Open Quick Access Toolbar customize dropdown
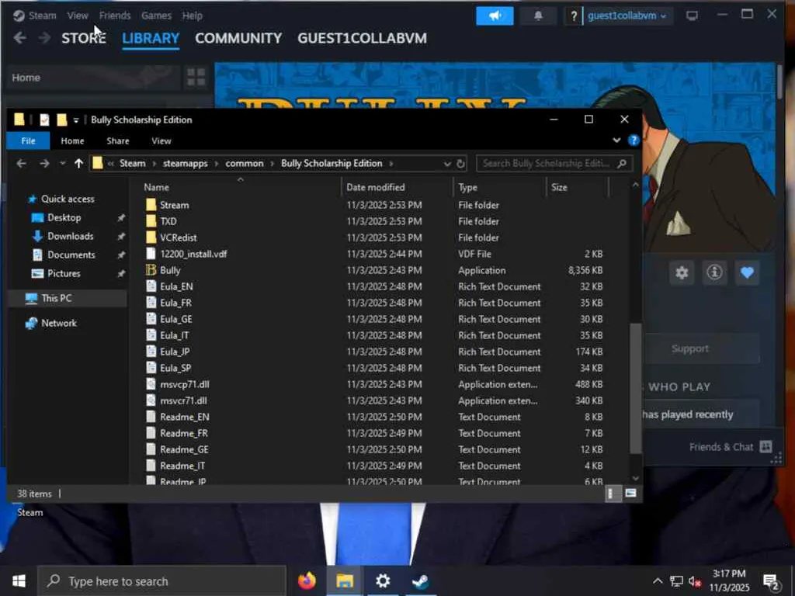The height and width of the screenshot is (596, 795). (76, 120)
